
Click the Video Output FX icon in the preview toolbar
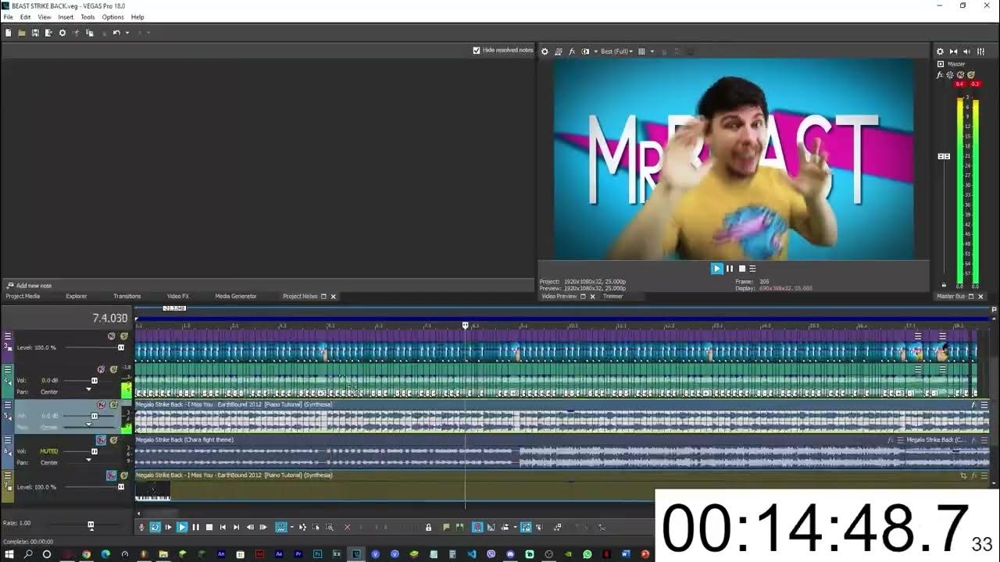pyautogui.click(x=572, y=52)
